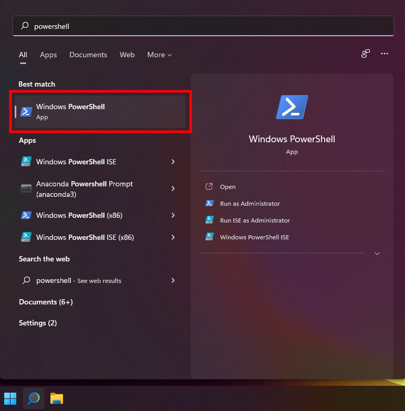Select the Web filter tab

coord(127,55)
